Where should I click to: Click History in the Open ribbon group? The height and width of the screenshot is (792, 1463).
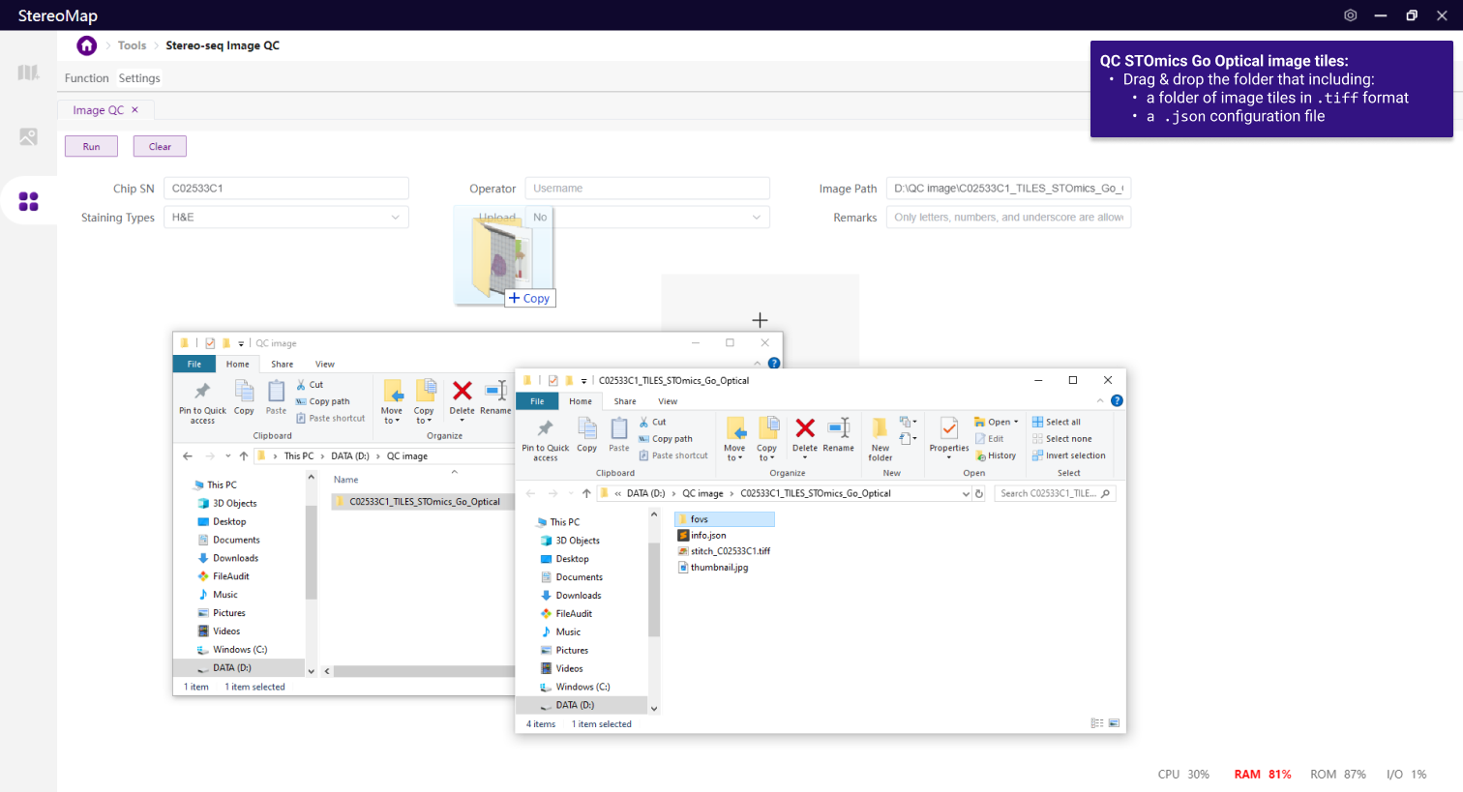(x=1000, y=455)
